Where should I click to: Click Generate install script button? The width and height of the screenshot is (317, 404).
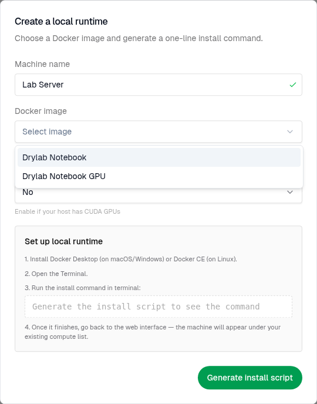pos(250,378)
